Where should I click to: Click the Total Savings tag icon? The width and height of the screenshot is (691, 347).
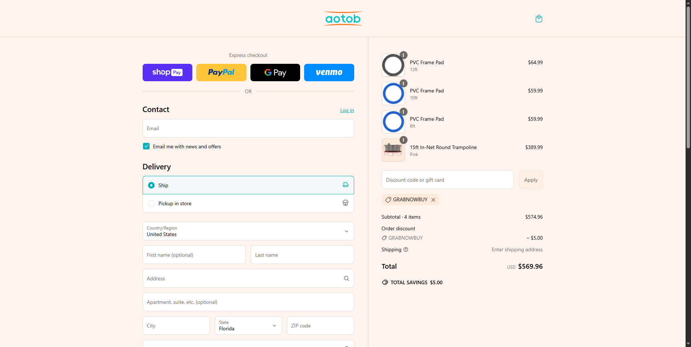click(x=385, y=282)
